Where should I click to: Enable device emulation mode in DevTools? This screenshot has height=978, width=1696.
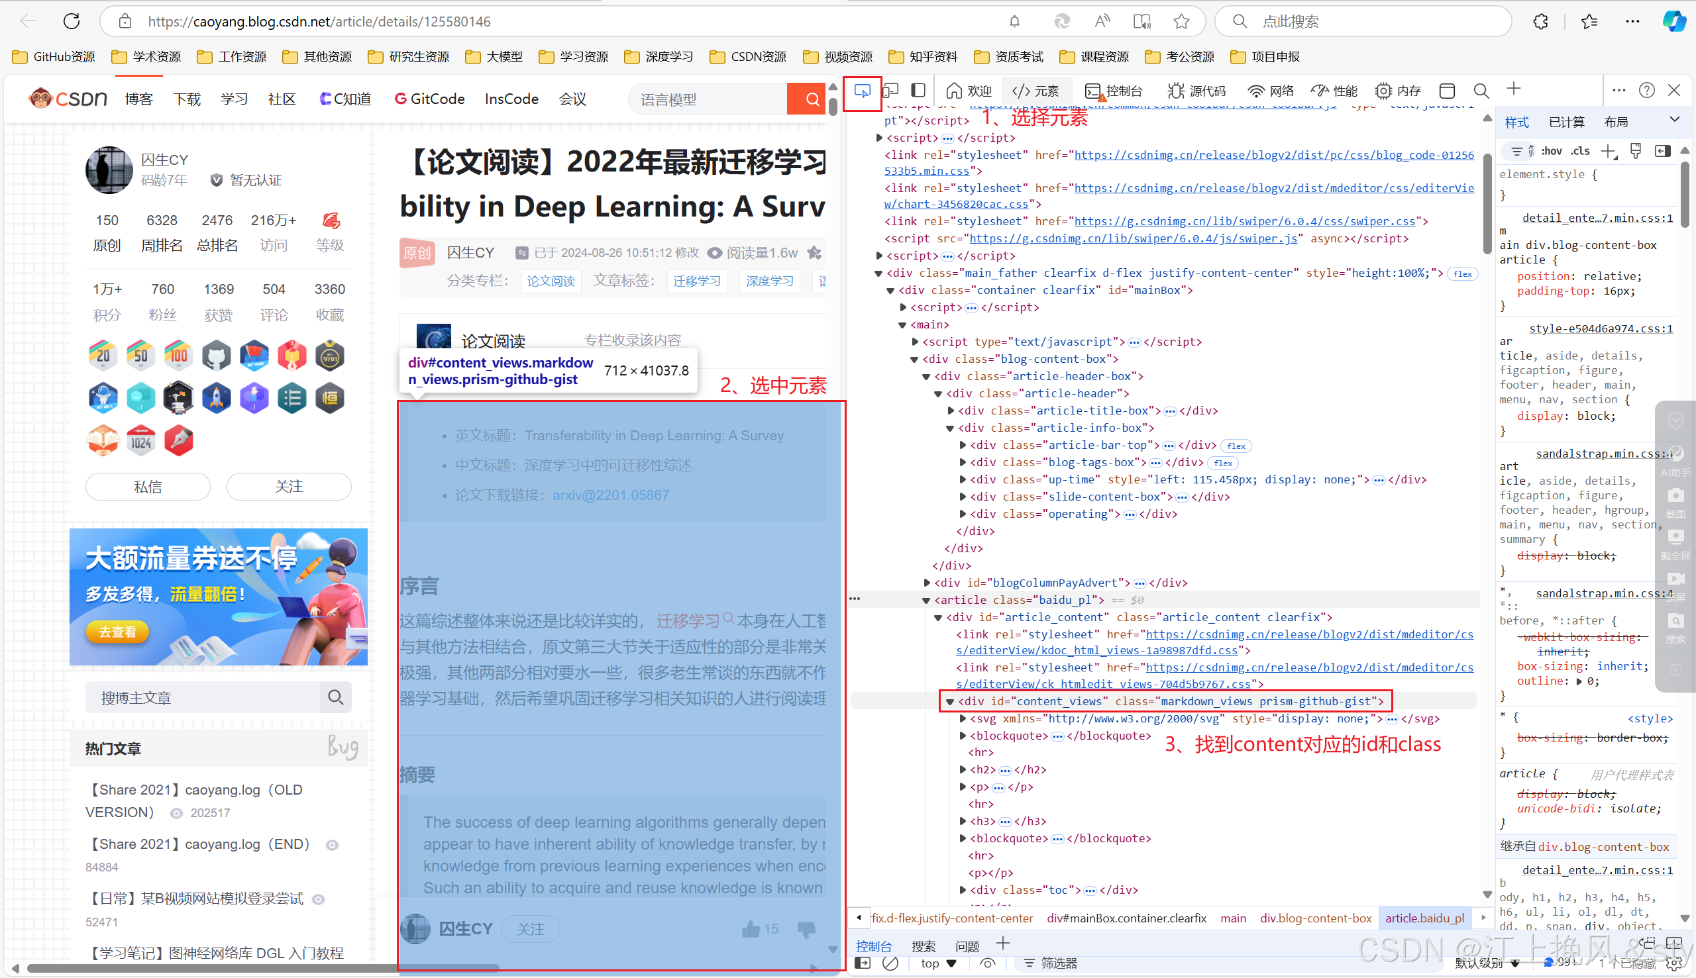(890, 90)
